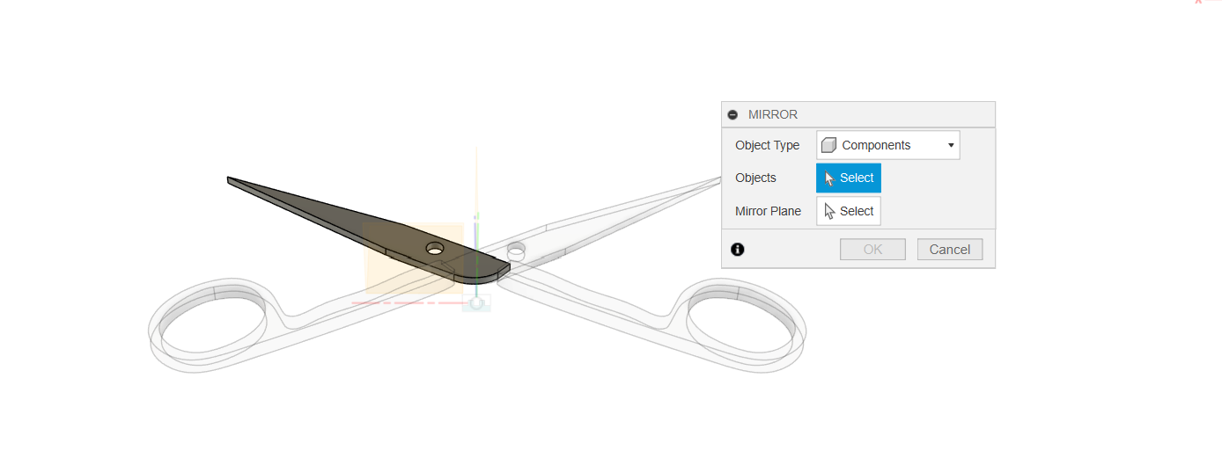Activate the Objects Select toggle
This screenshot has height=458, width=1222.
(x=849, y=178)
